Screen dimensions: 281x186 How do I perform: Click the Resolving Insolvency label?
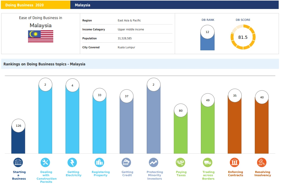262,174
